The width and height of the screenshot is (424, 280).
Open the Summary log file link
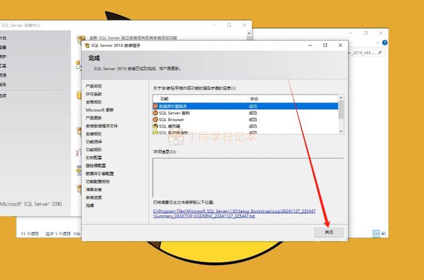234,213
